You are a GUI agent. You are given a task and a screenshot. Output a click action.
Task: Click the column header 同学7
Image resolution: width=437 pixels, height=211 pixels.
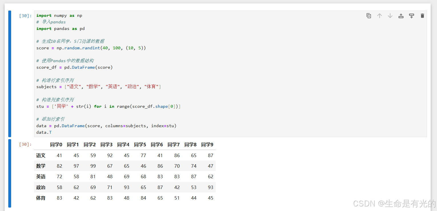[174, 145]
